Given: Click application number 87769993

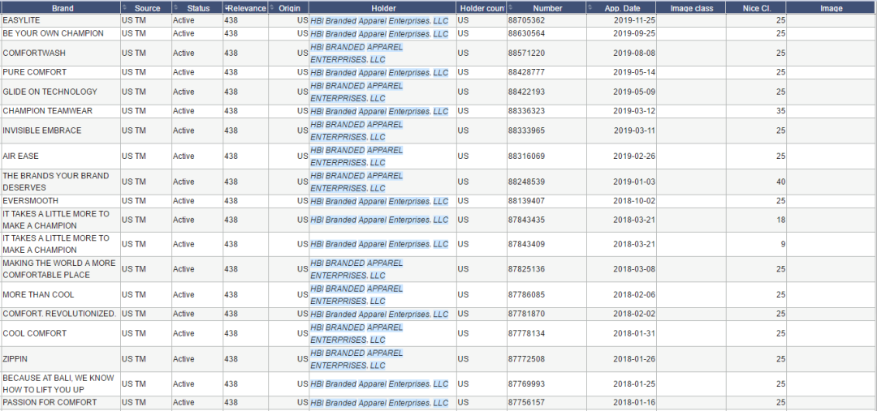Looking at the screenshot, I should point(526,383).
